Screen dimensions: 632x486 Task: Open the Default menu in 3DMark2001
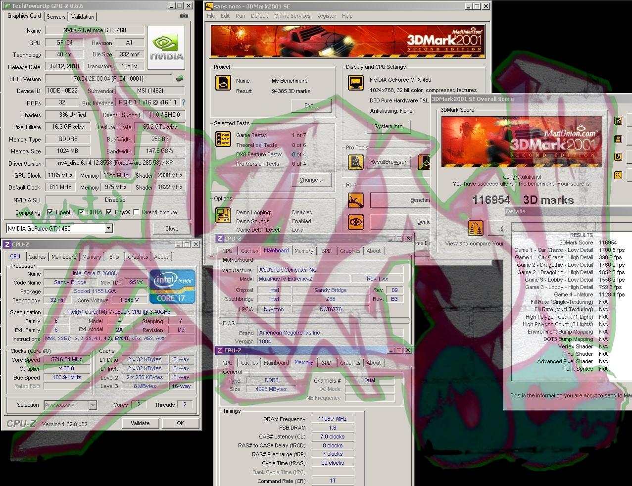[259, 16]
